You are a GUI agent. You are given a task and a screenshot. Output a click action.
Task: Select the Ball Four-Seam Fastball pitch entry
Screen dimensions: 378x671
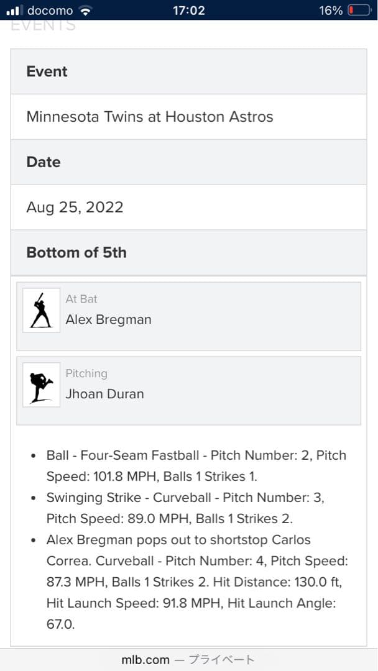point(196,466)
